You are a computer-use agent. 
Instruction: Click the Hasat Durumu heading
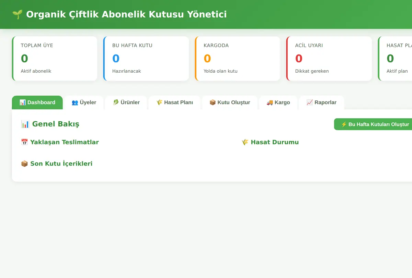275,142
